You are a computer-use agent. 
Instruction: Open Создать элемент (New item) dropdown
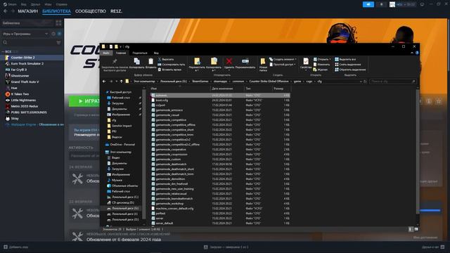[x=283, y=59]
